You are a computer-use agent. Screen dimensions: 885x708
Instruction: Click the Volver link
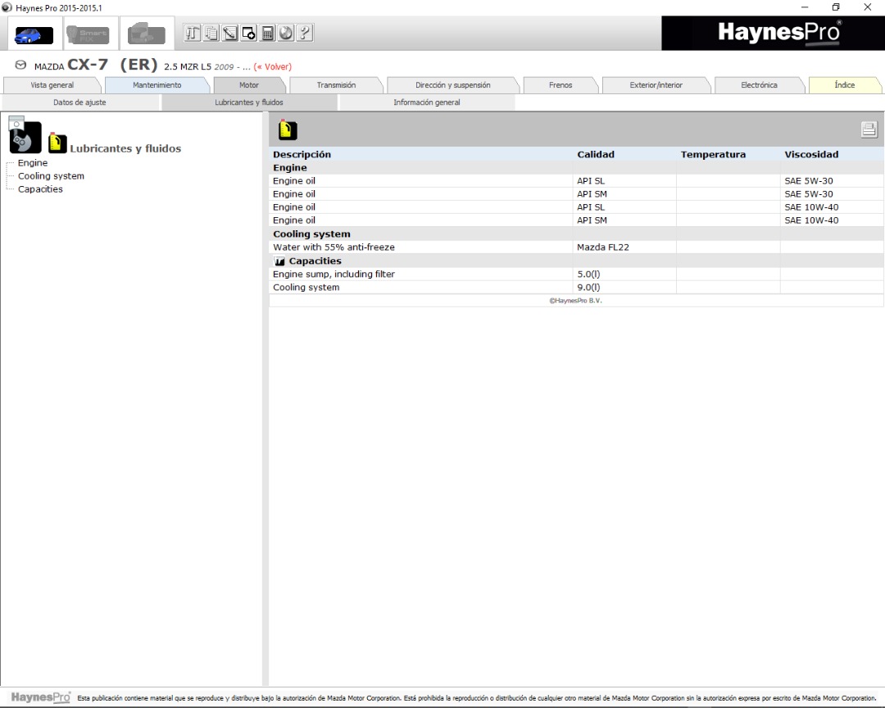pyautogui.click(x=273, y=66)
